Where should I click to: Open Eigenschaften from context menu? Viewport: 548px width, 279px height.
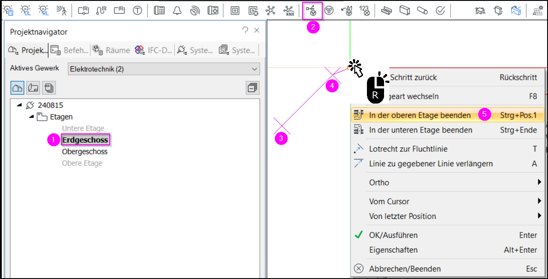coord(448,250)
